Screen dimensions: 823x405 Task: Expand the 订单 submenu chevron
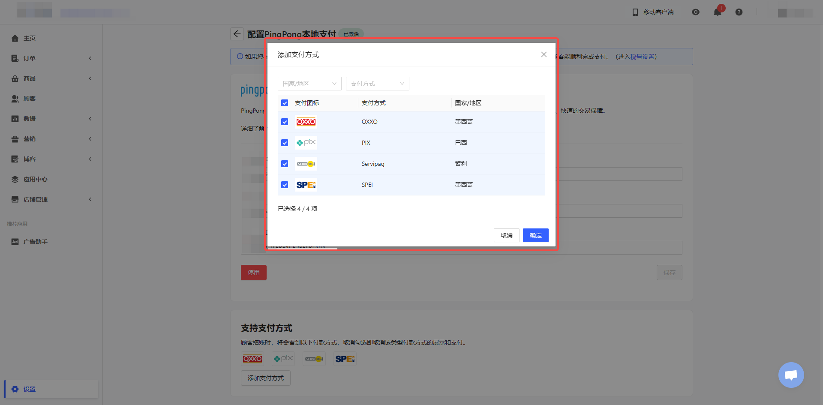[90, 58]
